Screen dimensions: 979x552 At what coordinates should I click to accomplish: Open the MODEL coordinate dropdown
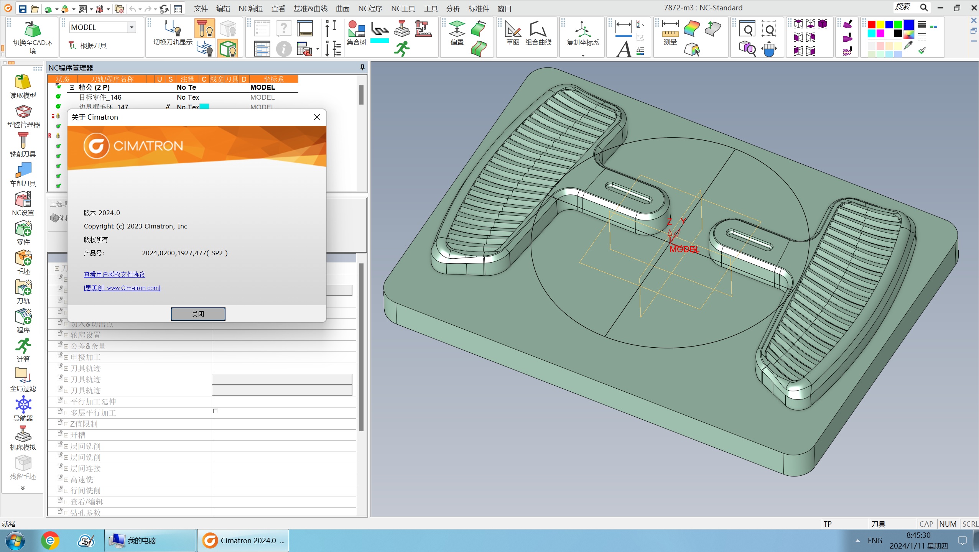click(132, 27)
